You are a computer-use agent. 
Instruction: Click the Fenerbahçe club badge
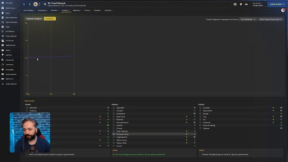click(36, 4)
